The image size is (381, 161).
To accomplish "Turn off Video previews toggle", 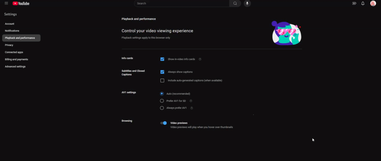I will [x=163, y=123].
